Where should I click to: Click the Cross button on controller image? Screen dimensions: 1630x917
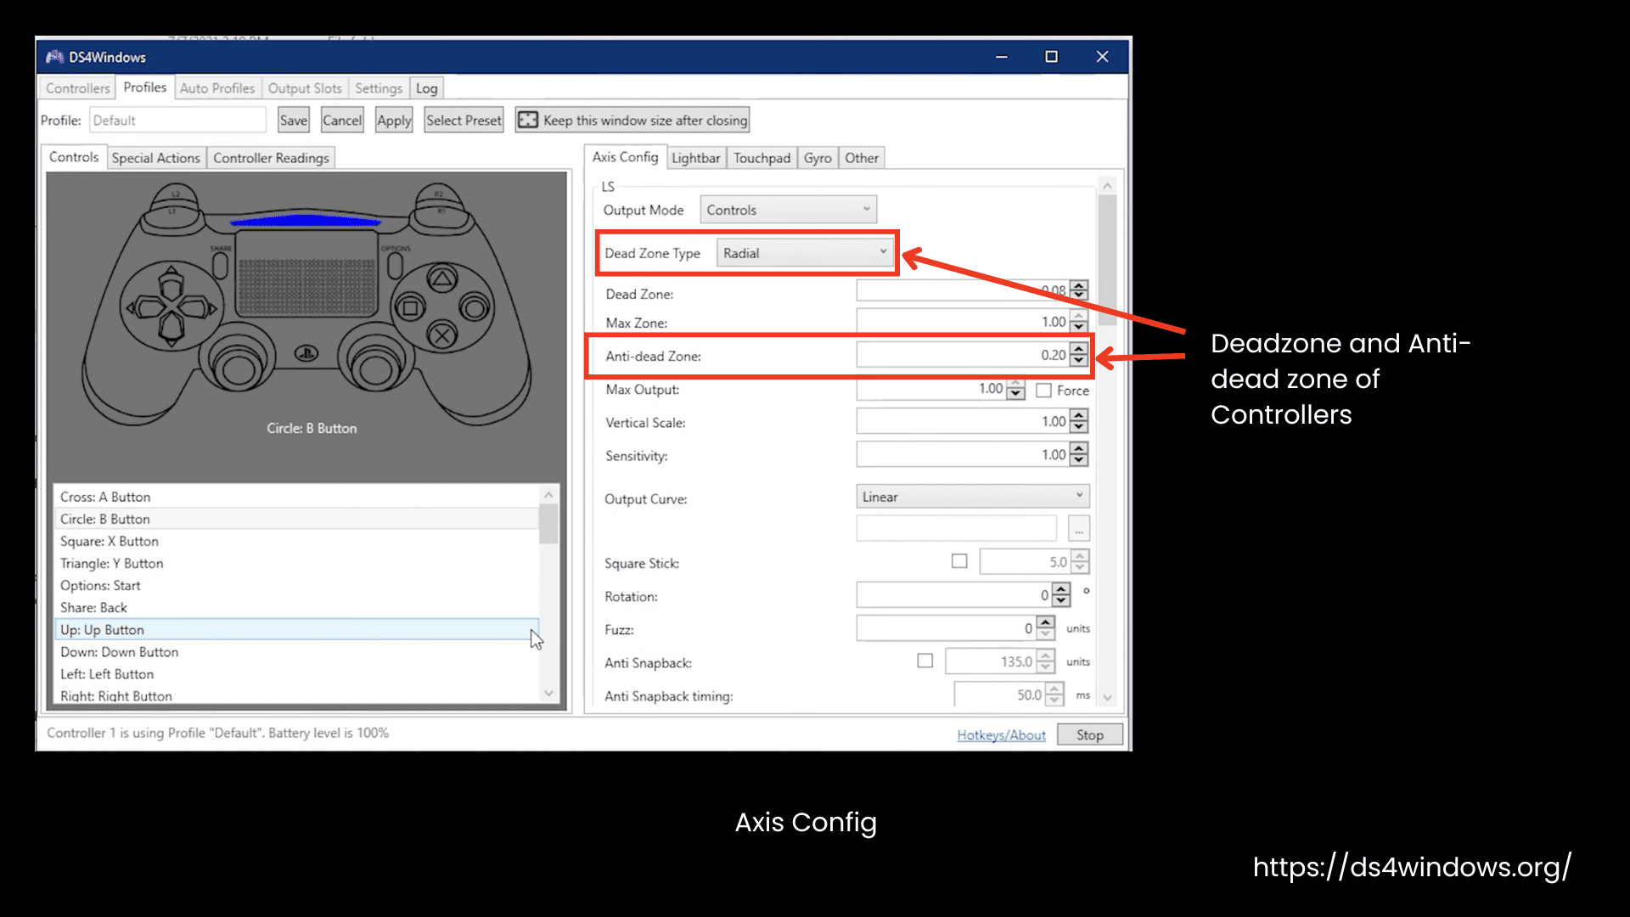pos(441,335)
